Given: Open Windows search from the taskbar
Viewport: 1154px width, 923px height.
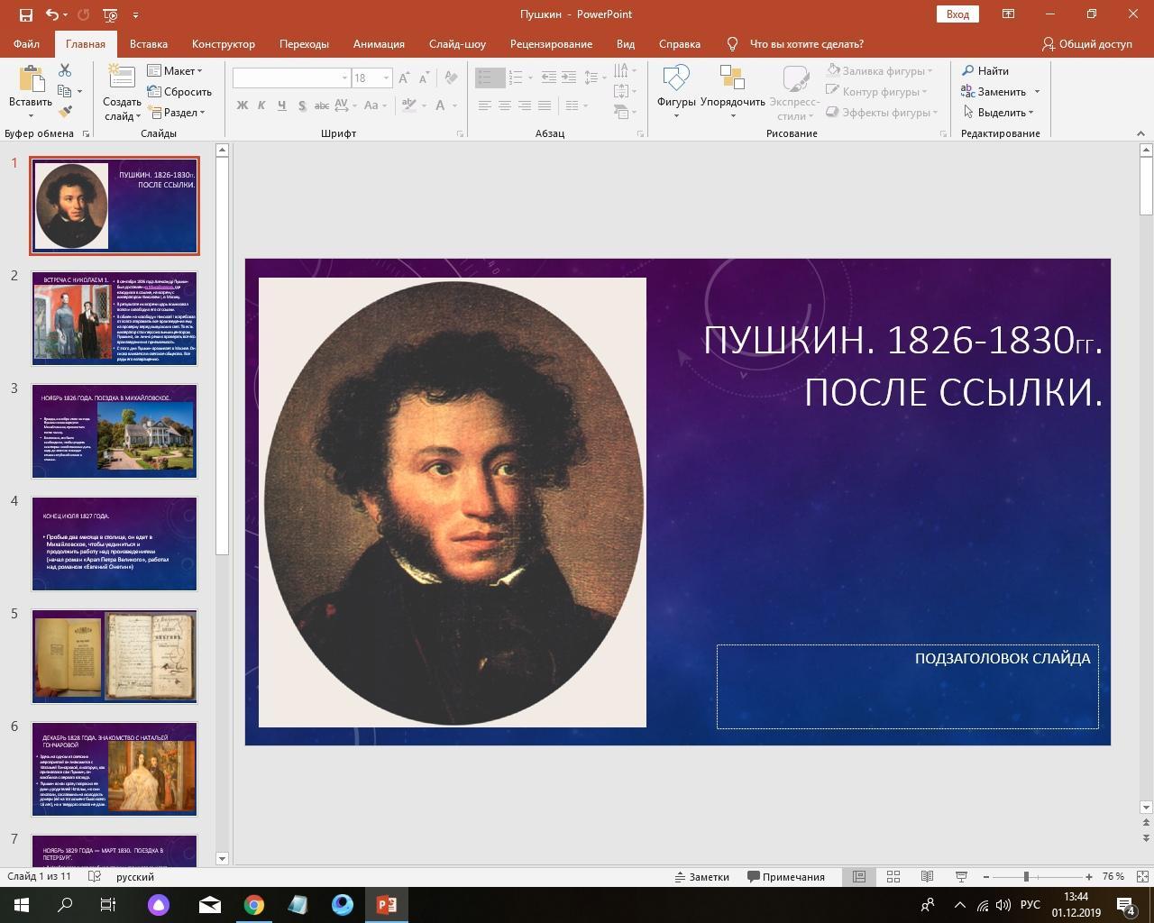Looking at the screenshot, I should [x=65, y=905].
